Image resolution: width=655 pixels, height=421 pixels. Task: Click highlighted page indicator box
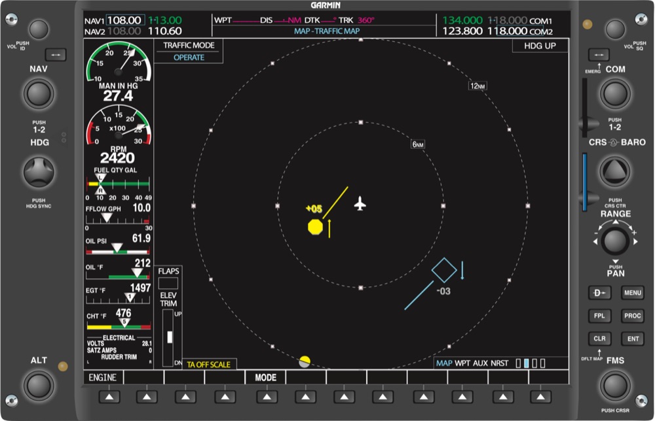(527, 363)
